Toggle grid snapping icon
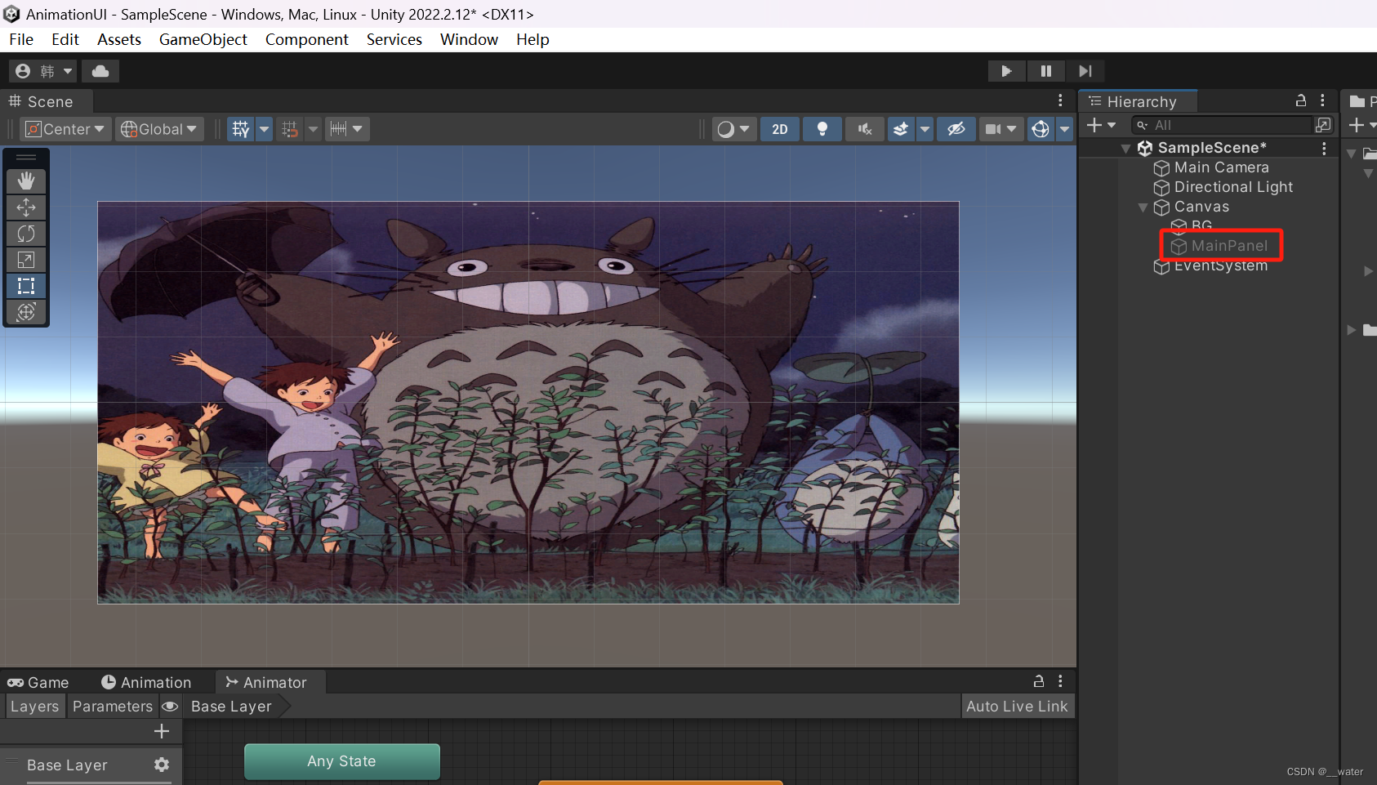 pos(290,129)
